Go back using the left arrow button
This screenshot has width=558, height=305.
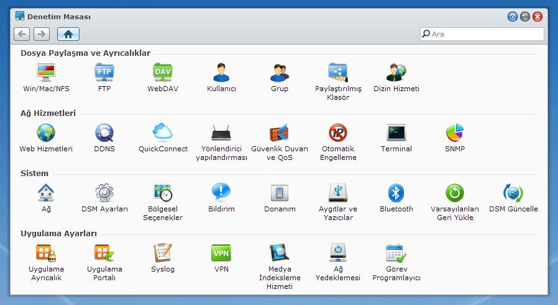click(22, 34)
